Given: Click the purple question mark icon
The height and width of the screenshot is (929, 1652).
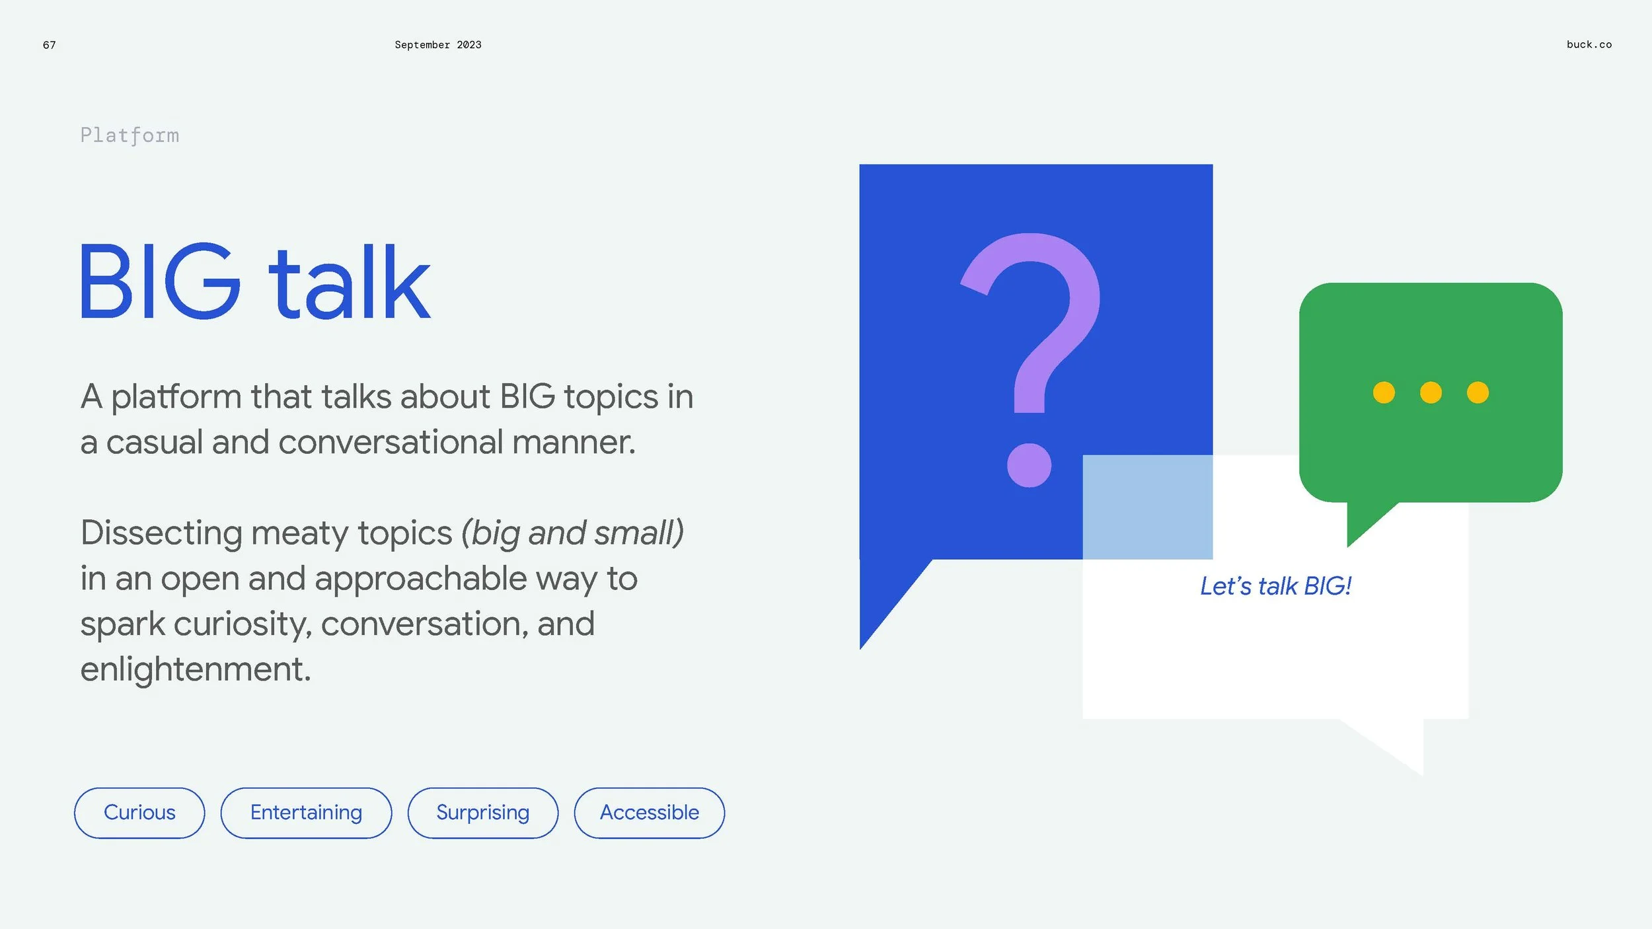Looking at the screenshot, I should pos(1031,360).
